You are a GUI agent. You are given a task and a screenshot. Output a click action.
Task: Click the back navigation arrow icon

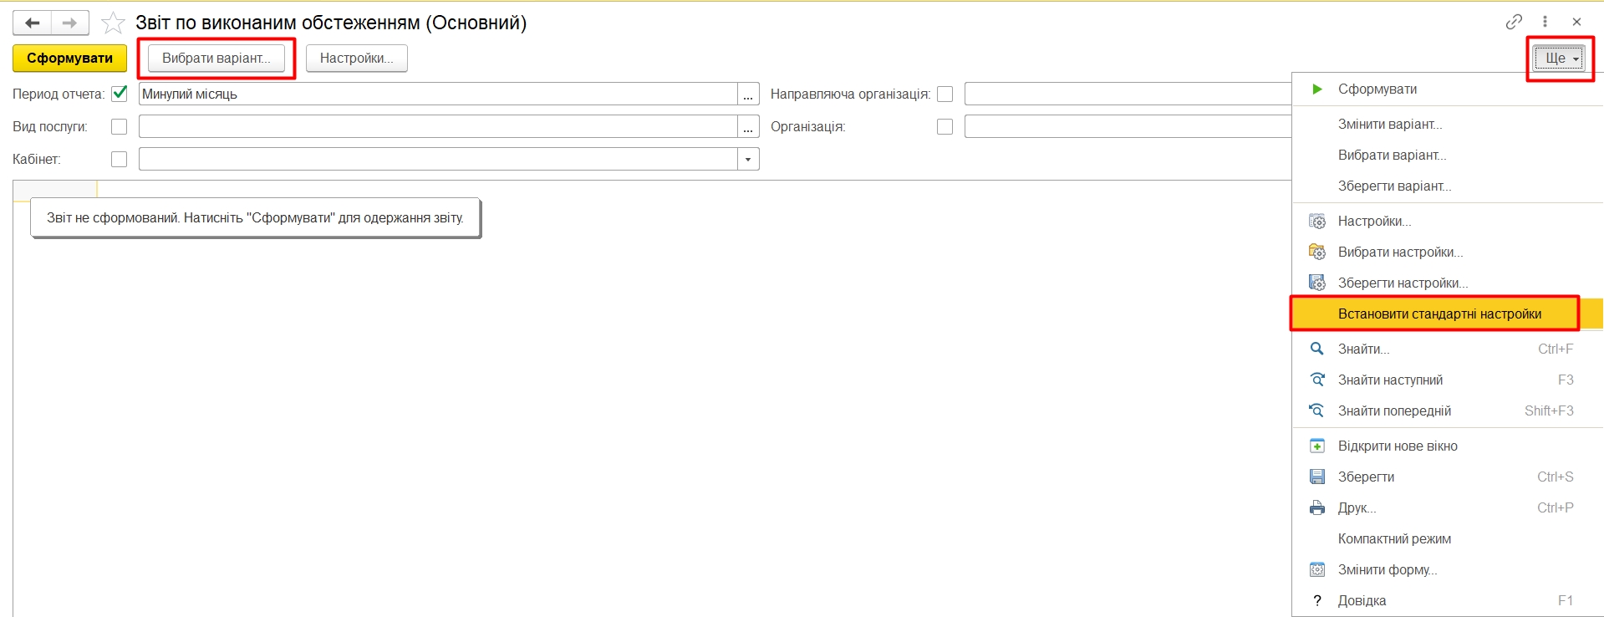coord(33,23)
